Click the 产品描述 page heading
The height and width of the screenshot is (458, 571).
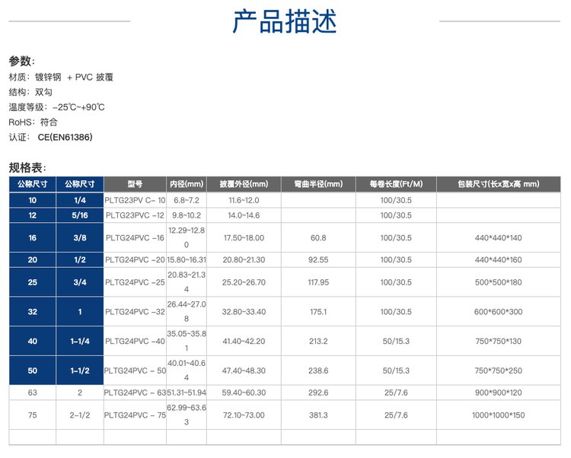pos(285,22)
